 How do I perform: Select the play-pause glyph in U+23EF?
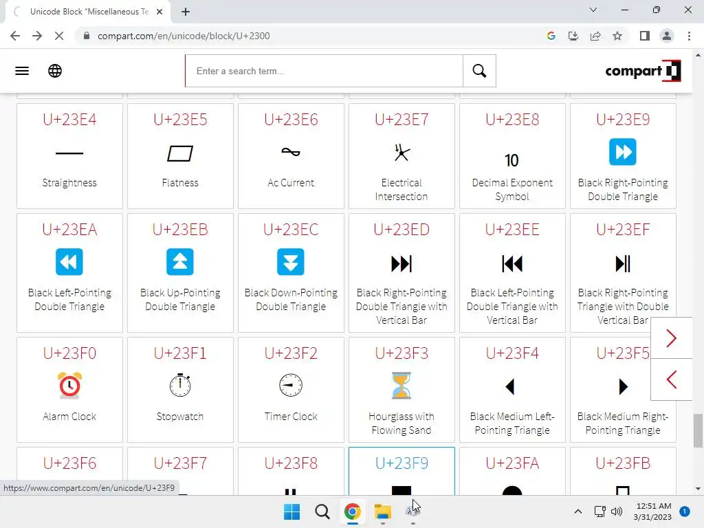pyautogui.click(x=623, y=263)
